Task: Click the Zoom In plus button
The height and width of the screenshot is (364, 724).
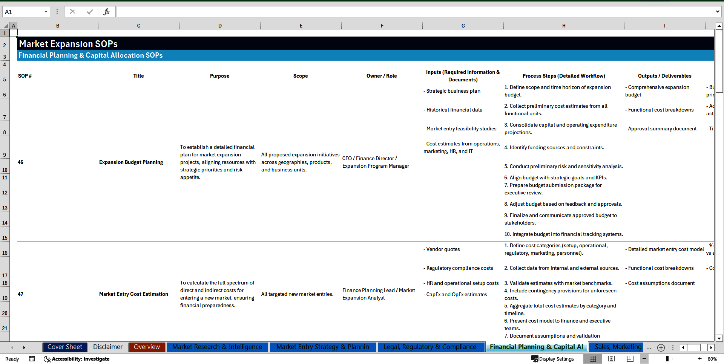Action: pyautogui.click(x=701, y=359)
